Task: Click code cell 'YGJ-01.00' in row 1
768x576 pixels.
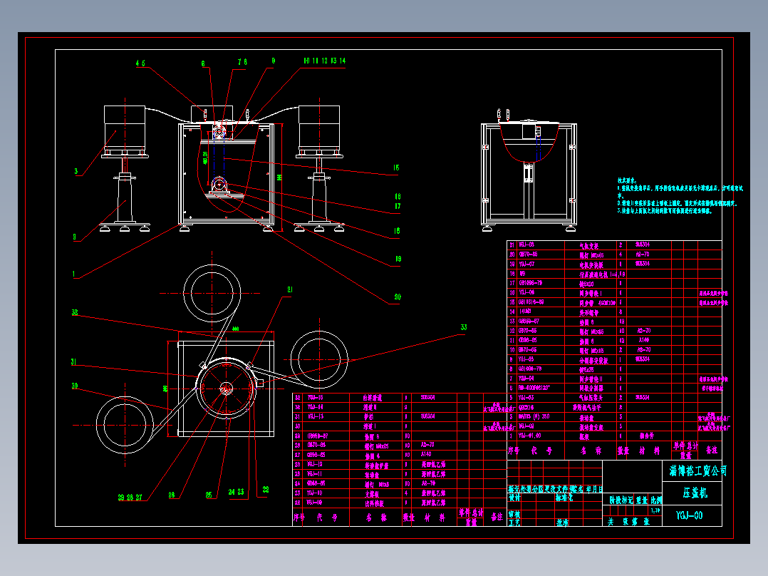Action: [x=529, y=436]
